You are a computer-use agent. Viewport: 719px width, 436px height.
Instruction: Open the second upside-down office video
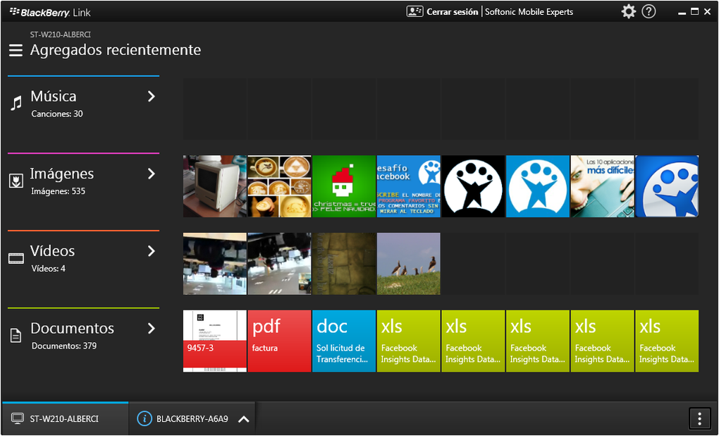(x=279, y=263)
